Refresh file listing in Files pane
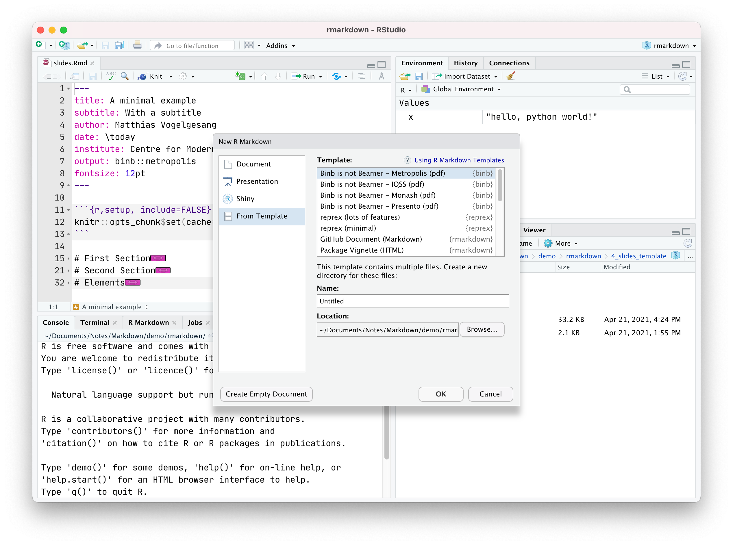This screenshot has height=545, width=733. [x=687, y=244]
